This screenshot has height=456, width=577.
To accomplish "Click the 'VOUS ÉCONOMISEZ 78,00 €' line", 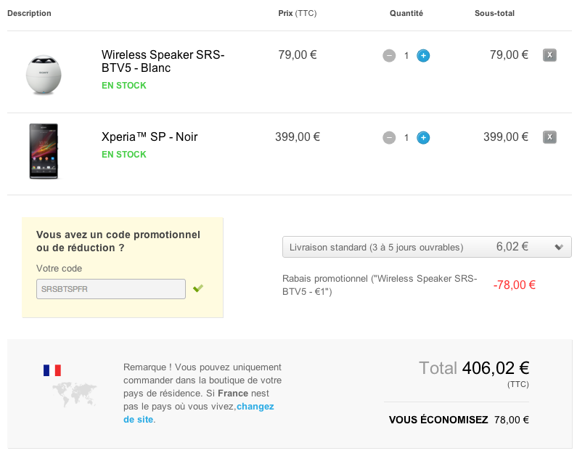I will pyautogui.click(x=459, y=420).
